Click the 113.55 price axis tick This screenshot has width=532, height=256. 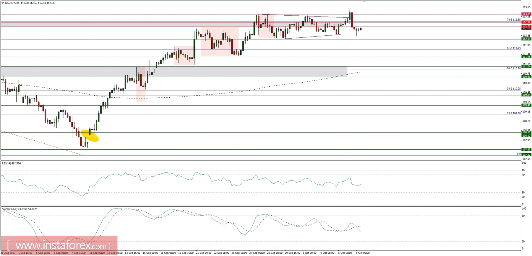click(526, 7)
